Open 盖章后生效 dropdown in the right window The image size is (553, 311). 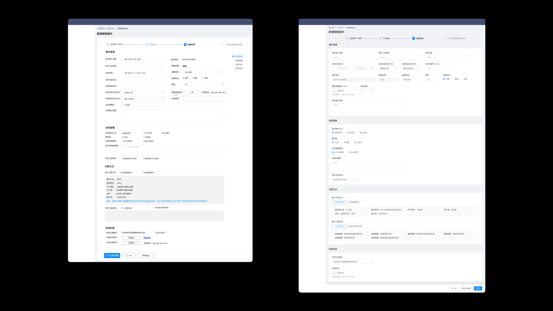(x=388, y=69)
